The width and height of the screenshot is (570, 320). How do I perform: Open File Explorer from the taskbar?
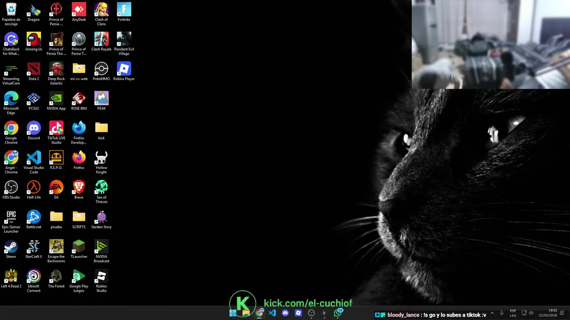(246, 313)
